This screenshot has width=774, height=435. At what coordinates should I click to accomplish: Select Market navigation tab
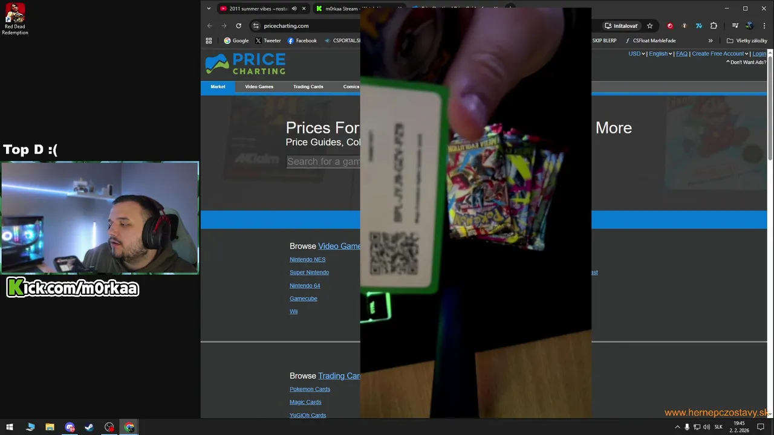[x=218, y=87]
